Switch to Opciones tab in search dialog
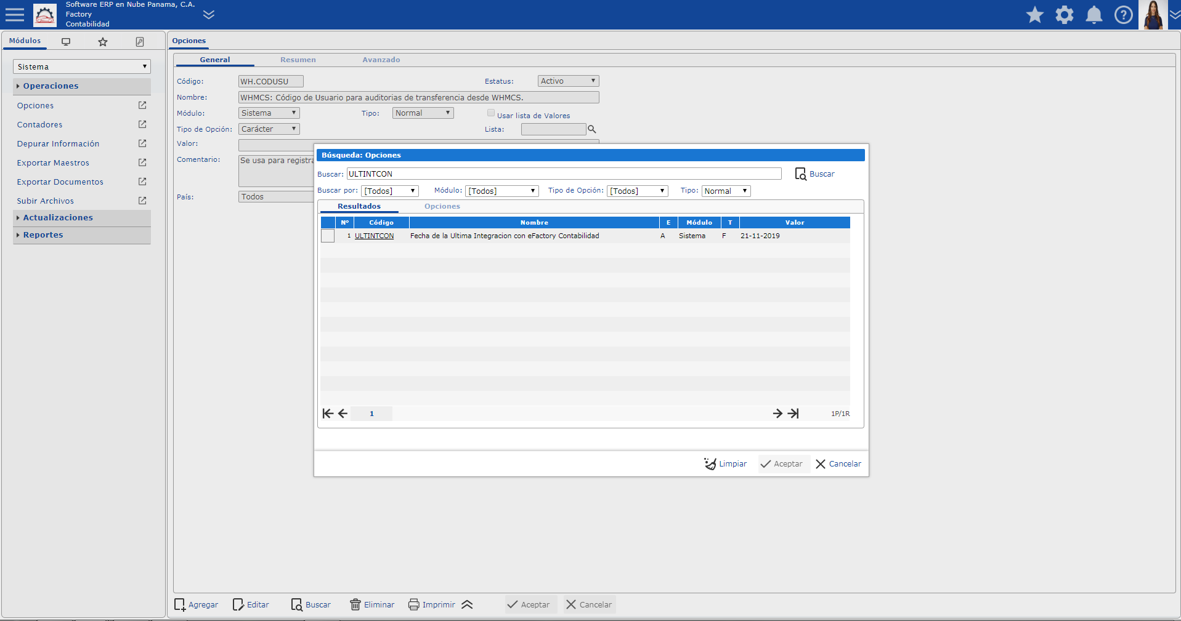Screen dimensions: 1181x621 (442, 206)
